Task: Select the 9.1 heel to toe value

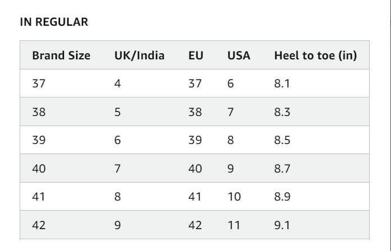Action: (282, 225)
